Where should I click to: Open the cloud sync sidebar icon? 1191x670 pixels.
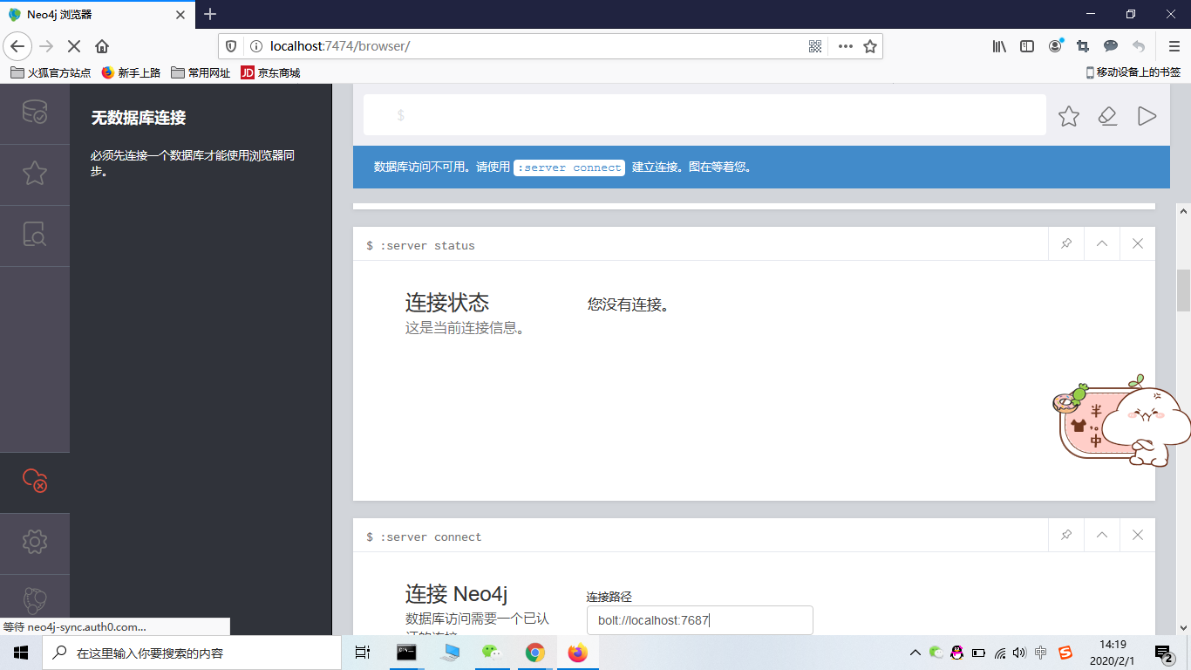[35, 480]
